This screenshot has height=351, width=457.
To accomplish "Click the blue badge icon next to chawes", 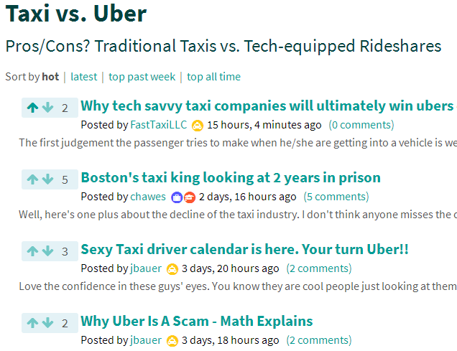I will coord(177,197).
